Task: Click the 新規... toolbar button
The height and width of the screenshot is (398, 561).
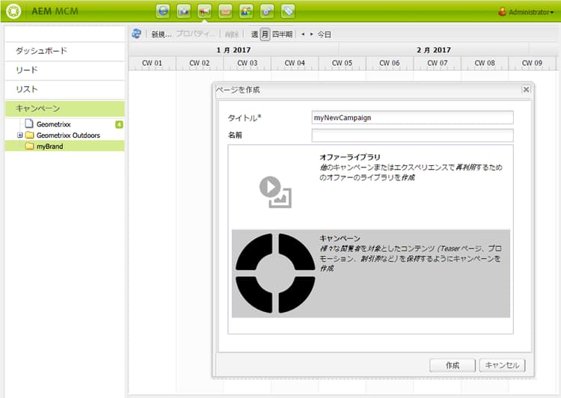Action: pos(162,34)
